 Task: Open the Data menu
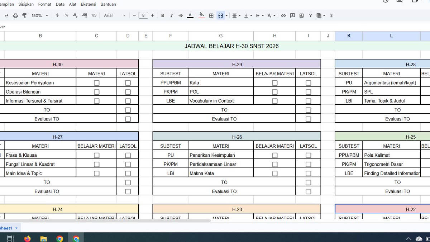point(60,5)
